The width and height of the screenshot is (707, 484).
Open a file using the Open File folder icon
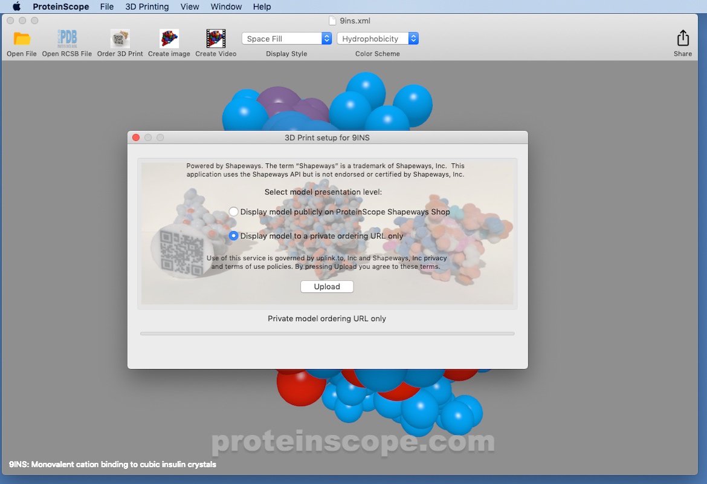(21, 38)
